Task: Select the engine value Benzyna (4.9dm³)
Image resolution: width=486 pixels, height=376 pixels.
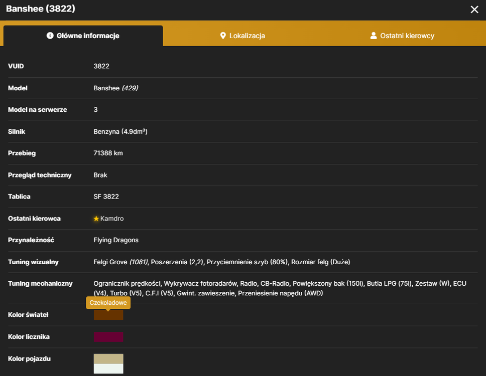Action: point(120,131)
